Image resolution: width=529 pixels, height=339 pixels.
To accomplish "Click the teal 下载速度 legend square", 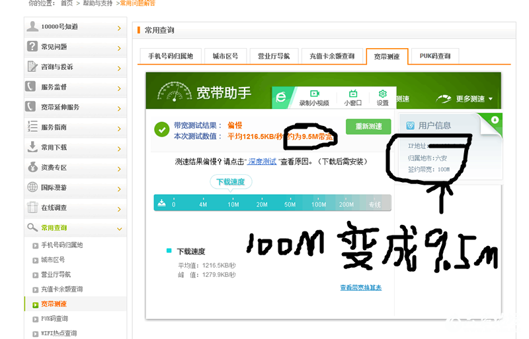I will pyautogui.click(x=169, y=251).
